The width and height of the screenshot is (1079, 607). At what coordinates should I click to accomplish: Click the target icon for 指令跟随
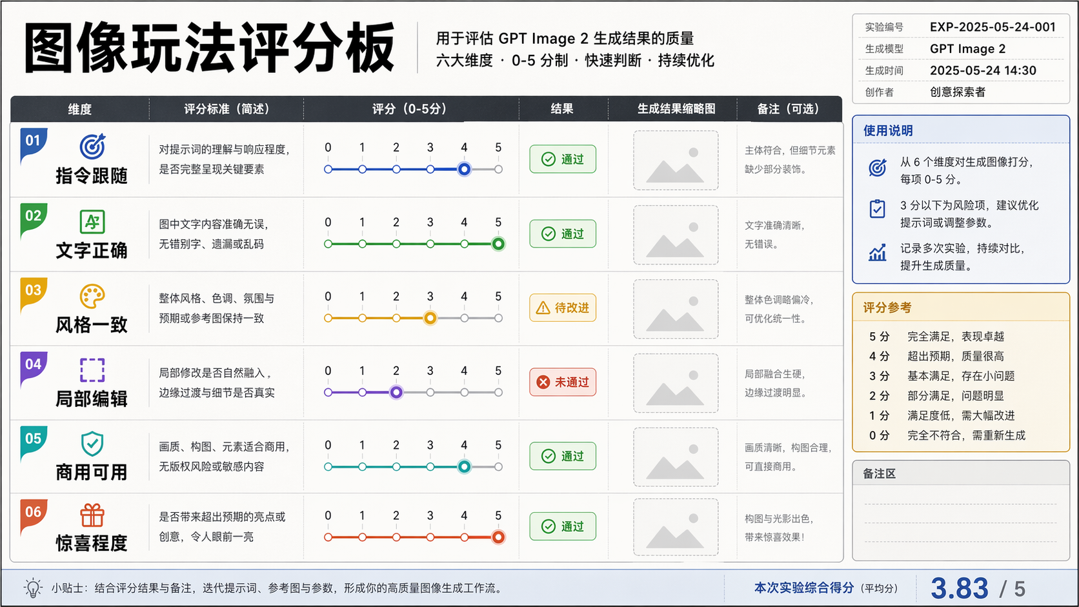[x=92, y=147]
